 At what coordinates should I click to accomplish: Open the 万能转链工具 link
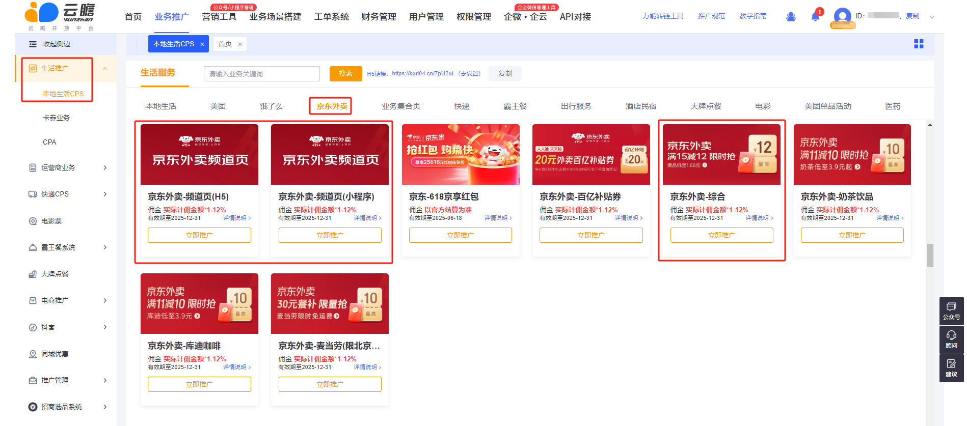point(663,16)
